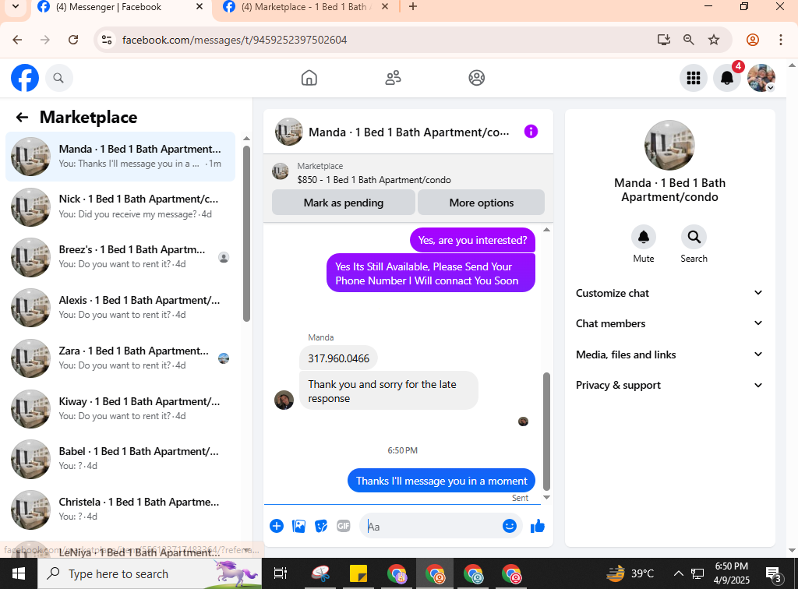Image resolution: width=798 pixels, height=589 pixels.
Task: Click the install app icon in address bar
Action: point(664,40)
